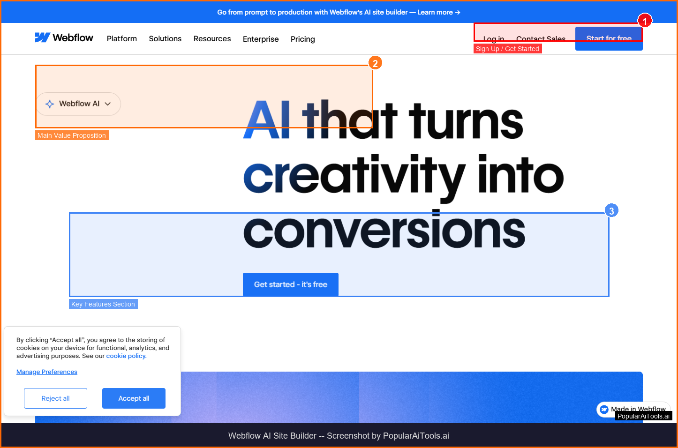Click the blue annotation marker numbered 3
The width and height of the screenshot is (678, 448).
611,211
